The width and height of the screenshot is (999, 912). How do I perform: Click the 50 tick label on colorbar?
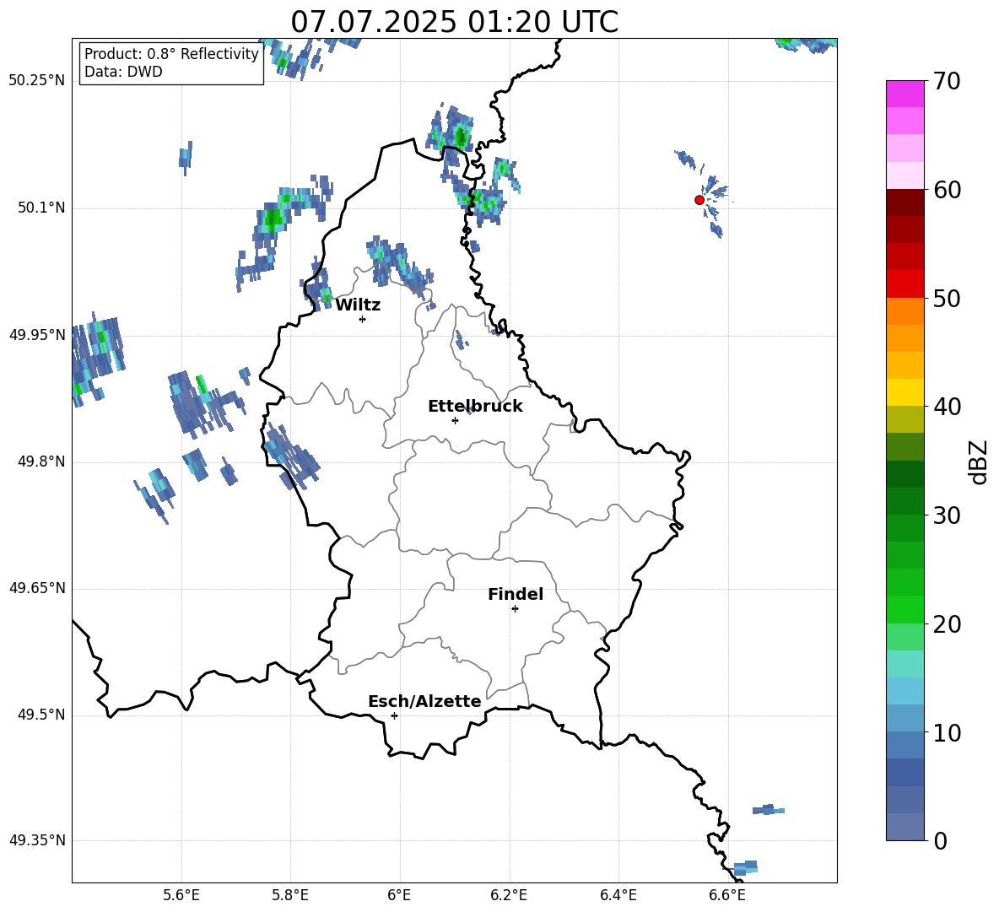(x=947, y=298)
